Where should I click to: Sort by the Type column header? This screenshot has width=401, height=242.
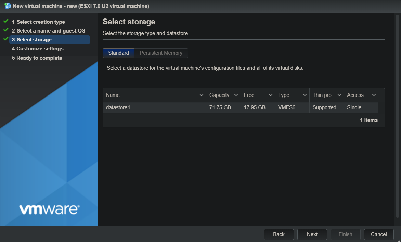[284, 95]
